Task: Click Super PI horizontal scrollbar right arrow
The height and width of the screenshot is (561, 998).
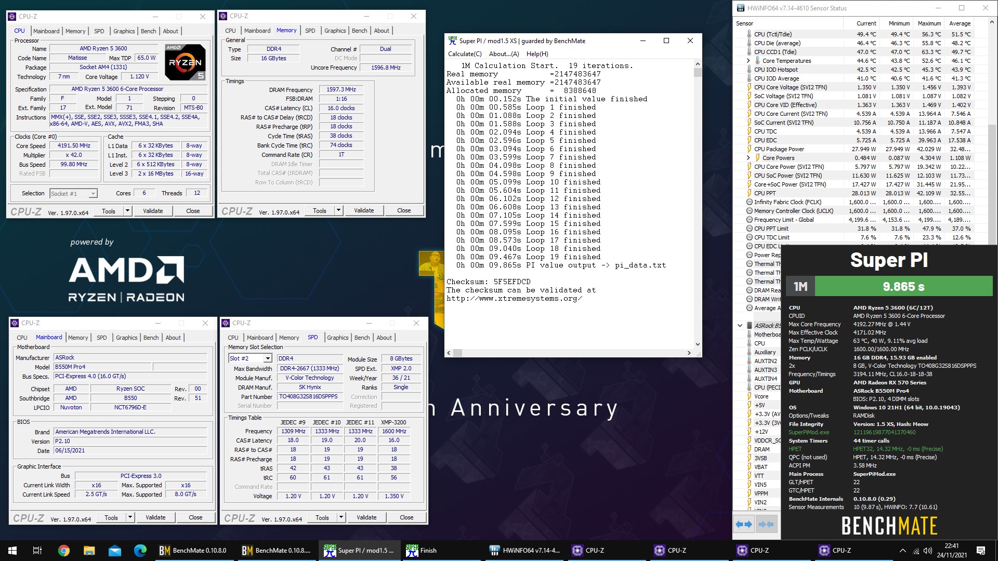Action: tap(689, 353)
